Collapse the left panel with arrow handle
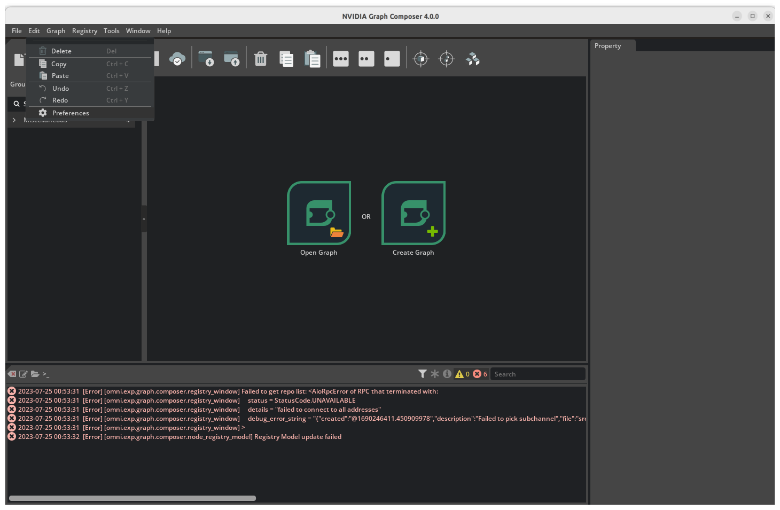 144,219
